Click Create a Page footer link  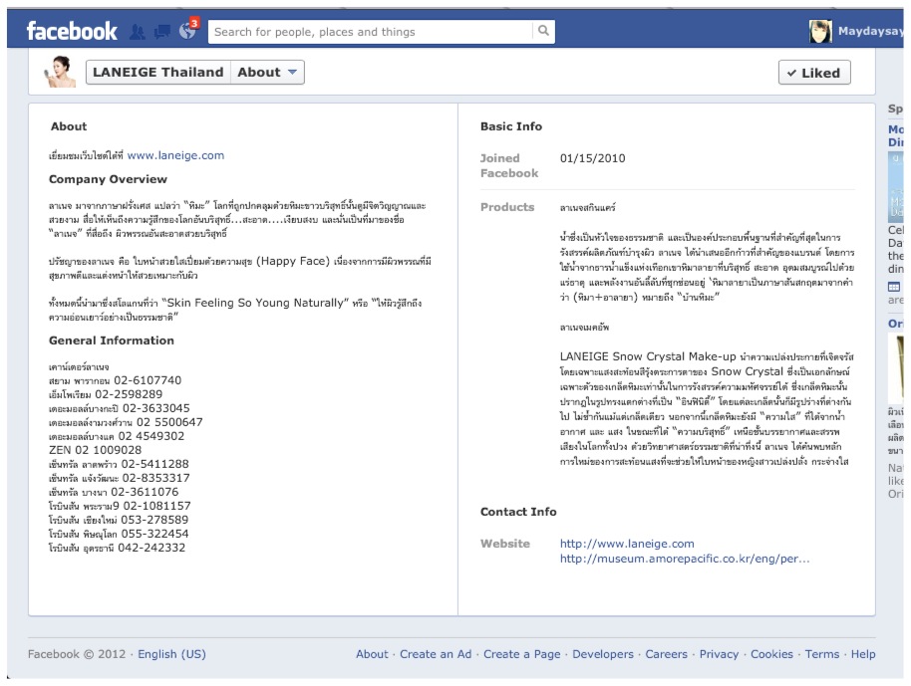(x=521, y=654)
